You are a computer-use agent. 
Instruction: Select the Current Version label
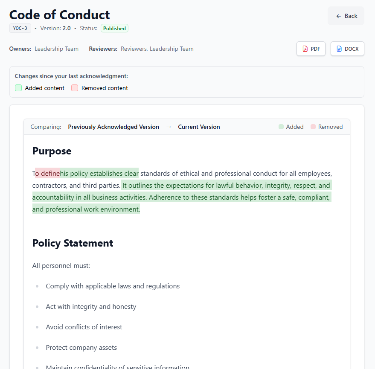pos(199,127)
